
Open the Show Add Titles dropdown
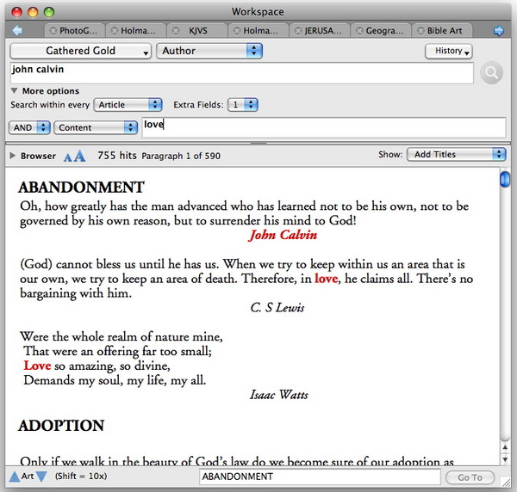(456, 155)
